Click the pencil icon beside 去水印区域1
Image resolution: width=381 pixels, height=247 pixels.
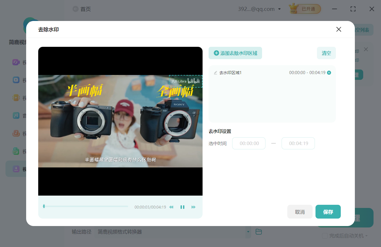(215, 73)
